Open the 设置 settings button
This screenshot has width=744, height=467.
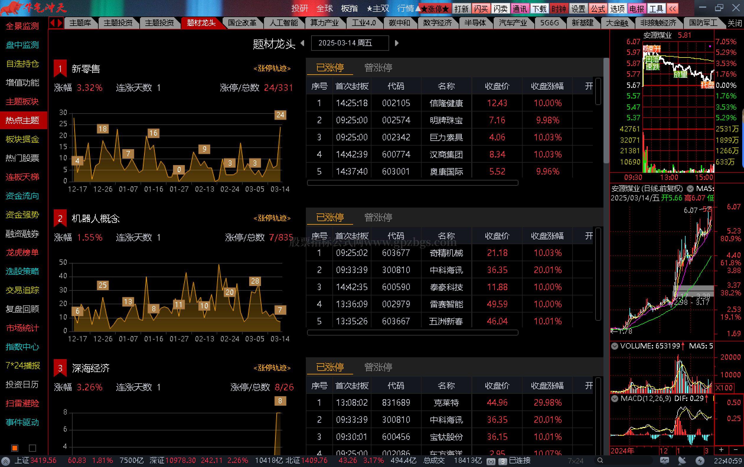[x=578, y=9]
